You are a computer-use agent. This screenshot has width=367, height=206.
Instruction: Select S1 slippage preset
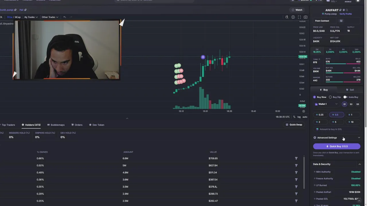(345, 104)
